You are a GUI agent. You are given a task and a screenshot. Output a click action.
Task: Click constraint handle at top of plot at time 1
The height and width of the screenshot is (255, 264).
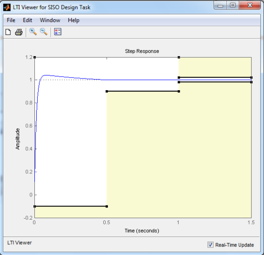point(179,57)
